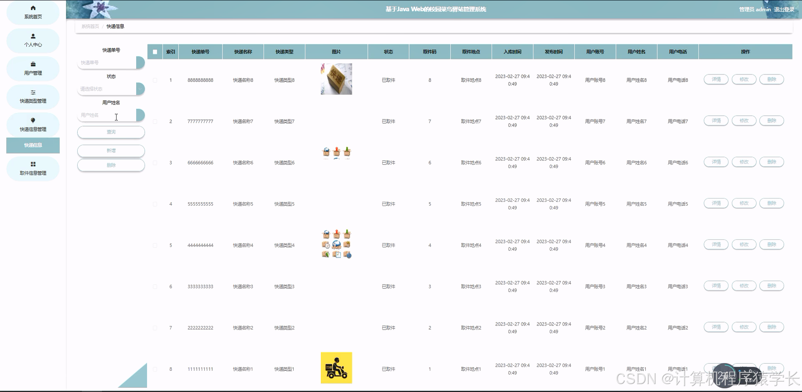Click 详情 for row 用户账号2

coord(716,327)
